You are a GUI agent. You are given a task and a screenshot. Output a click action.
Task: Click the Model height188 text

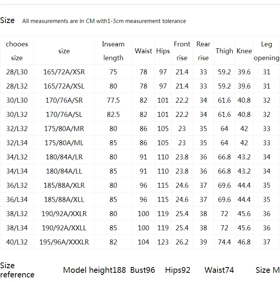94,270
